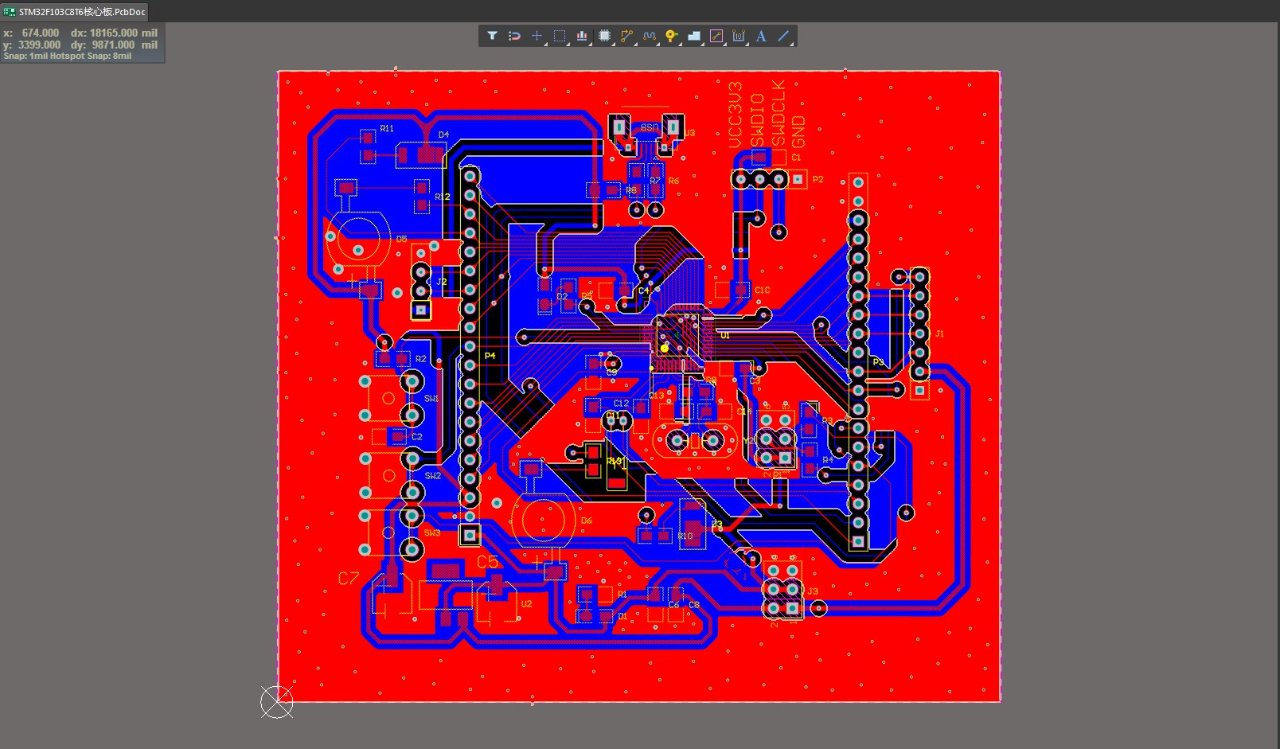Select the C7 designator label
This screenshot has height=749, width=1280.
click(349, 578)
